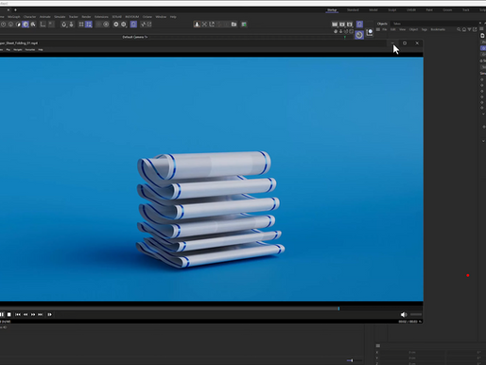The image size is (486, 365).
Task: Switch to the Startup layout tab
Action: (x=332, y=10)
